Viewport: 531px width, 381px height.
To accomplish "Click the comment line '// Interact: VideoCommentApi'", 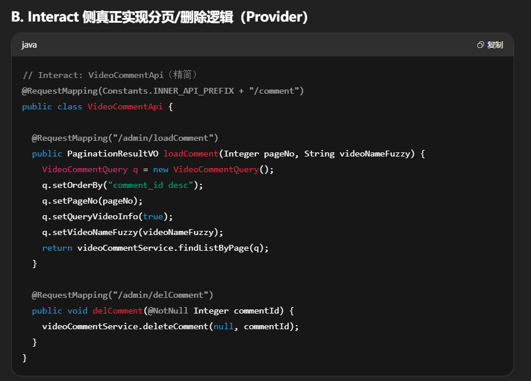I will (111, 75).
